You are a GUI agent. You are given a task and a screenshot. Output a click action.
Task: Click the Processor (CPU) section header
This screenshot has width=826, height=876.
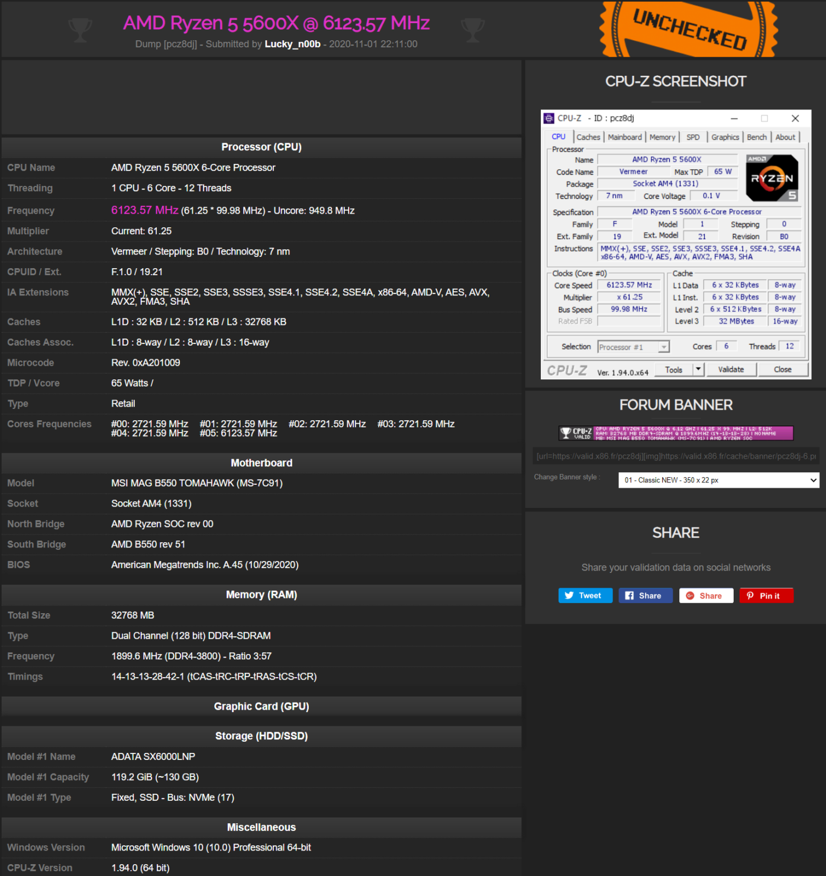262,147
